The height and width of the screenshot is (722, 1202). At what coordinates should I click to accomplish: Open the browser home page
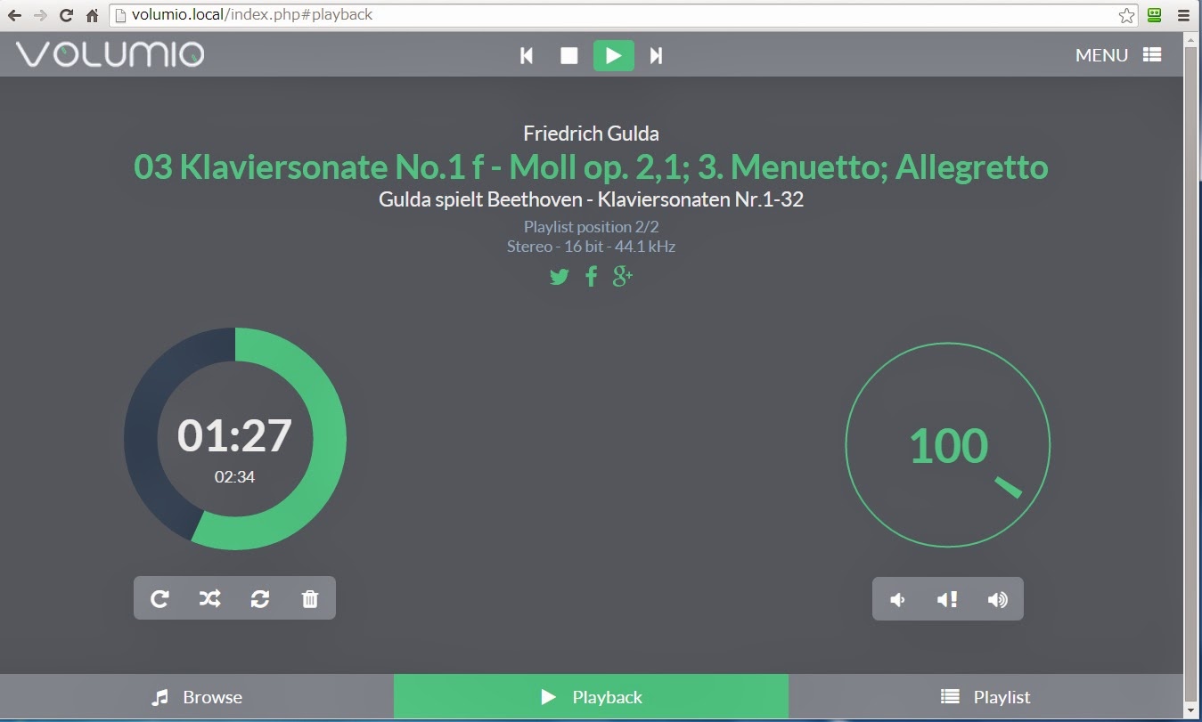pyautogui.click(x=92, y=15)
